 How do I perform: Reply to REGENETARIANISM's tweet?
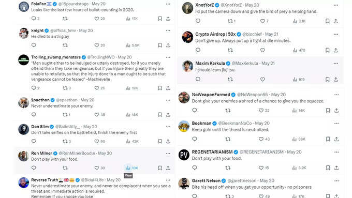[x=195, y=167]
